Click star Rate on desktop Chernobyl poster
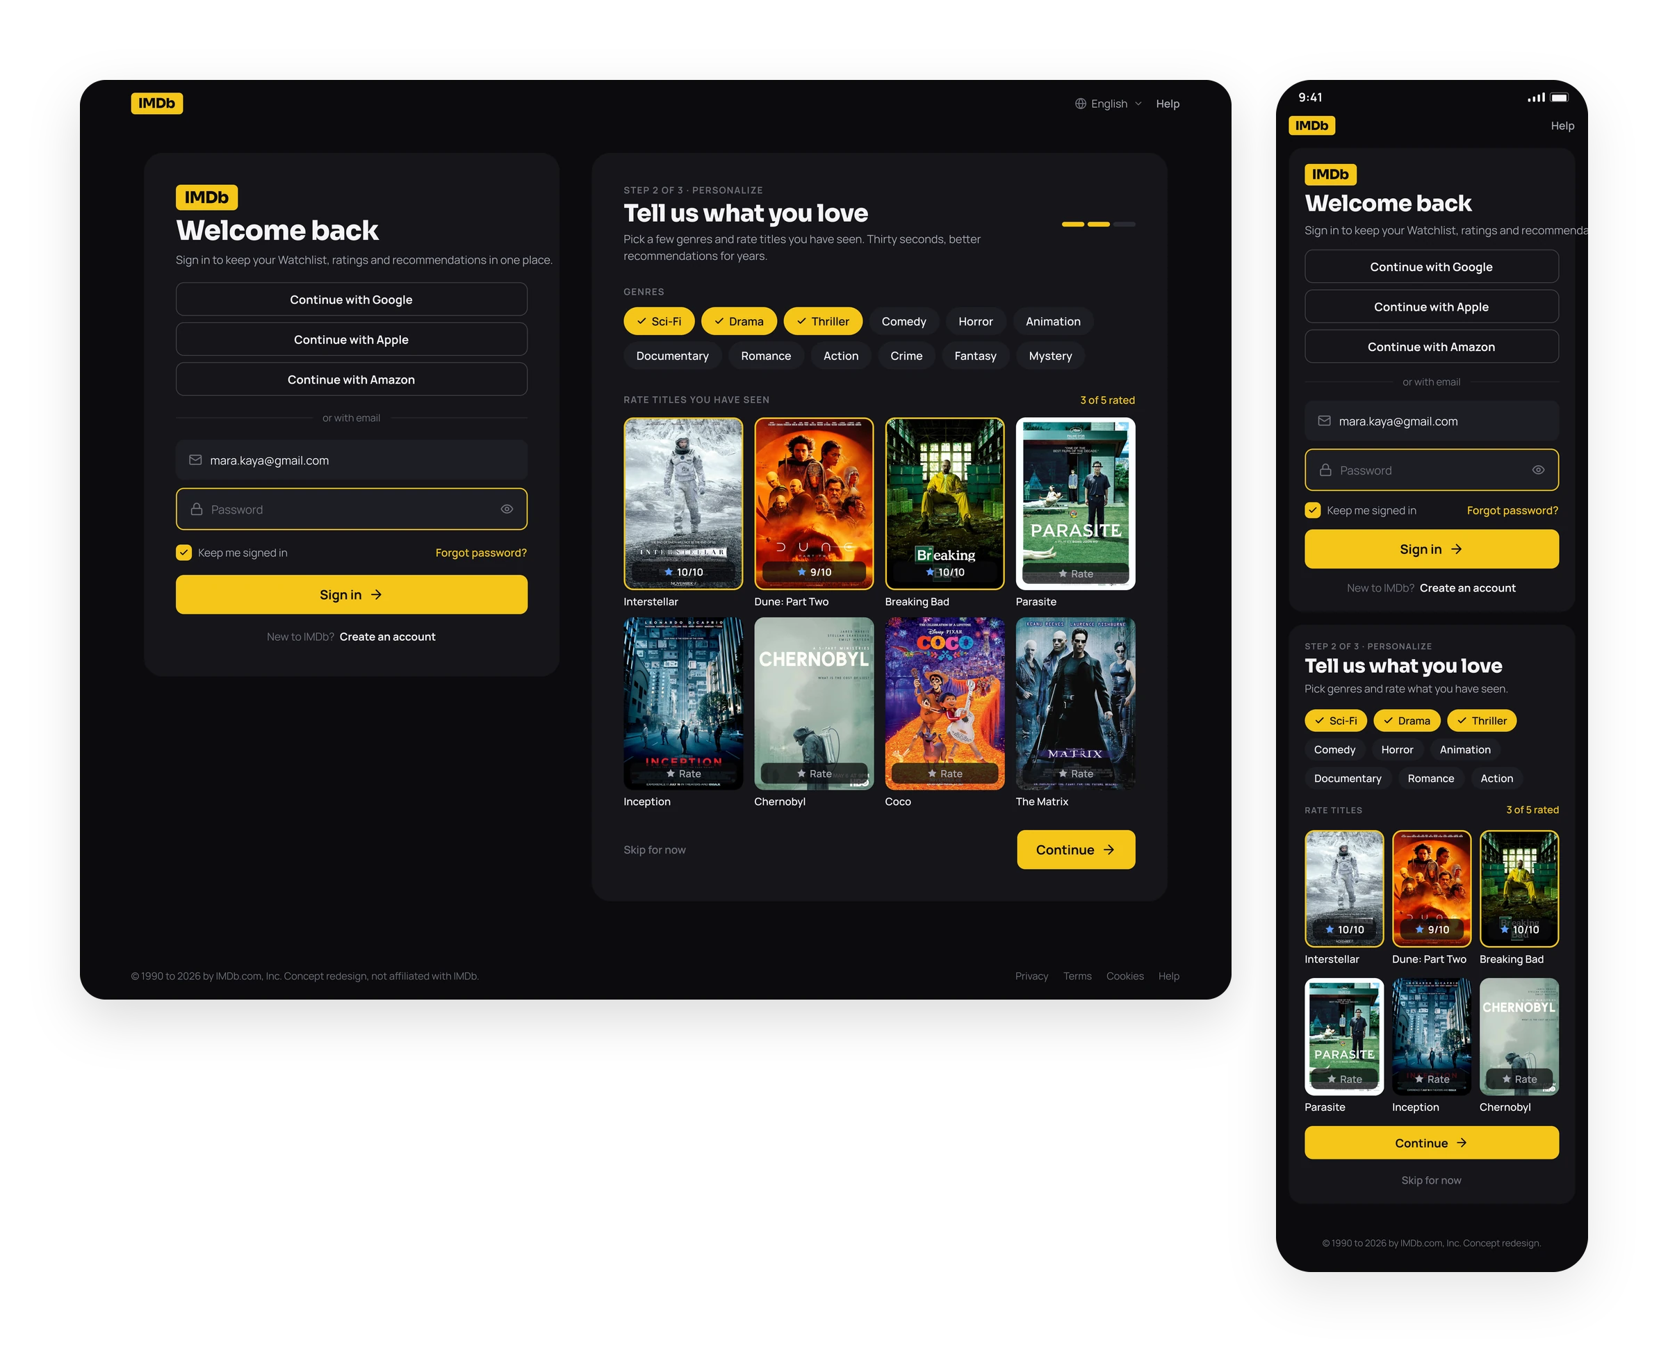1668x1352 pixels. click(814, 774)
